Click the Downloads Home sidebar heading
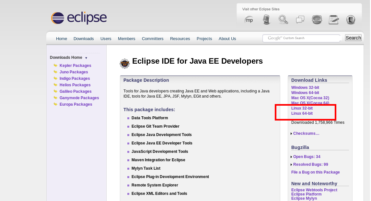This screenshot has width=371, height=201. [x=66, y=58]
